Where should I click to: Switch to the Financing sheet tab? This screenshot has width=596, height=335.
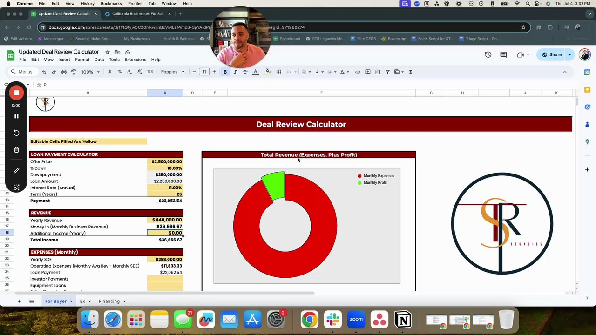[x=109, y=301]
